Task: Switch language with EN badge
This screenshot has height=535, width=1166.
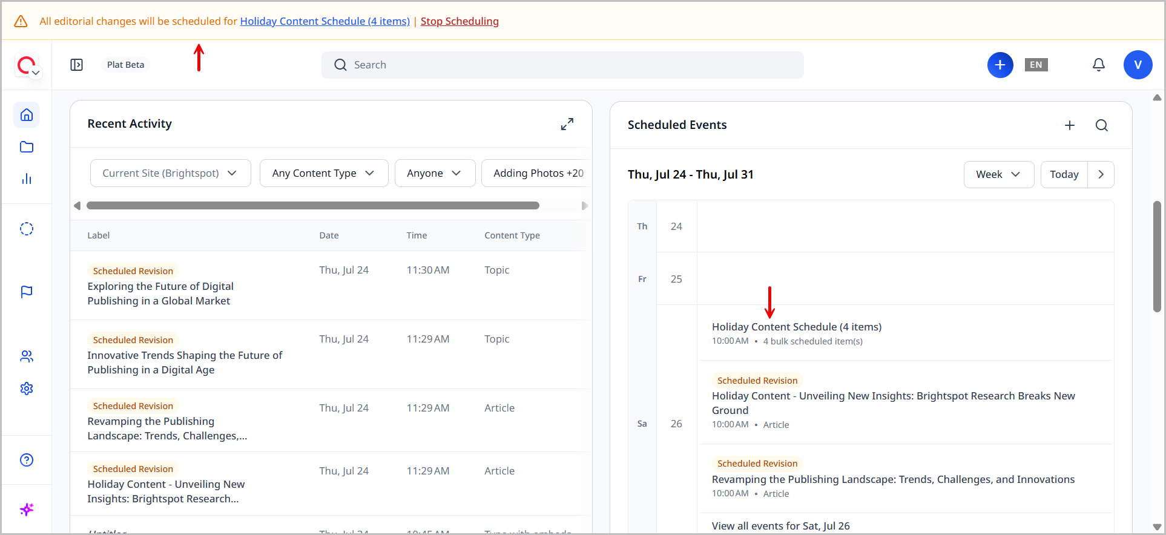Action: [1036, 65]
